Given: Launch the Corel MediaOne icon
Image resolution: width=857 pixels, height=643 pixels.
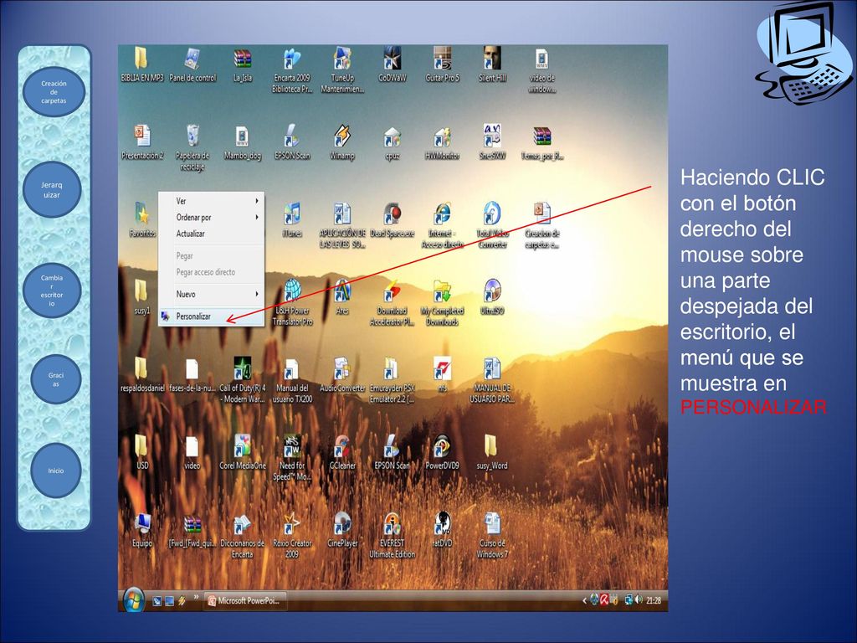Looking at the screenshot, I should click(242, 446).
